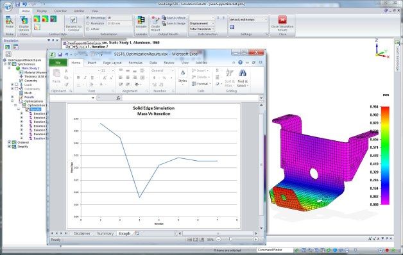
Task: Open Excel Page Layout tab
Action: coord(112,63)
